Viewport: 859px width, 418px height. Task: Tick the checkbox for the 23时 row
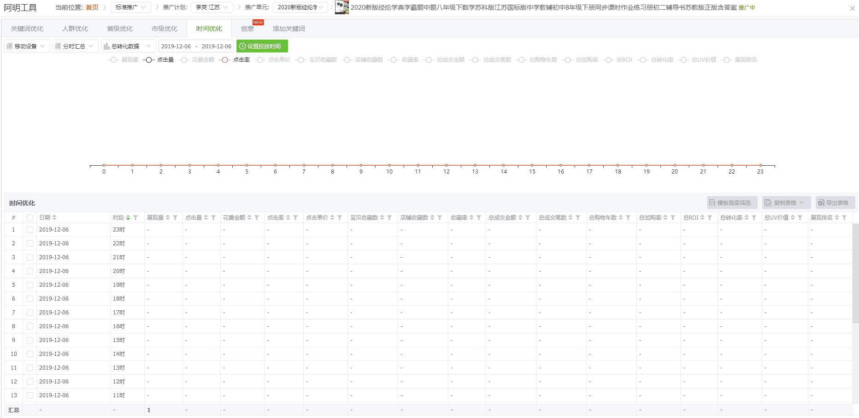[30, 230]
